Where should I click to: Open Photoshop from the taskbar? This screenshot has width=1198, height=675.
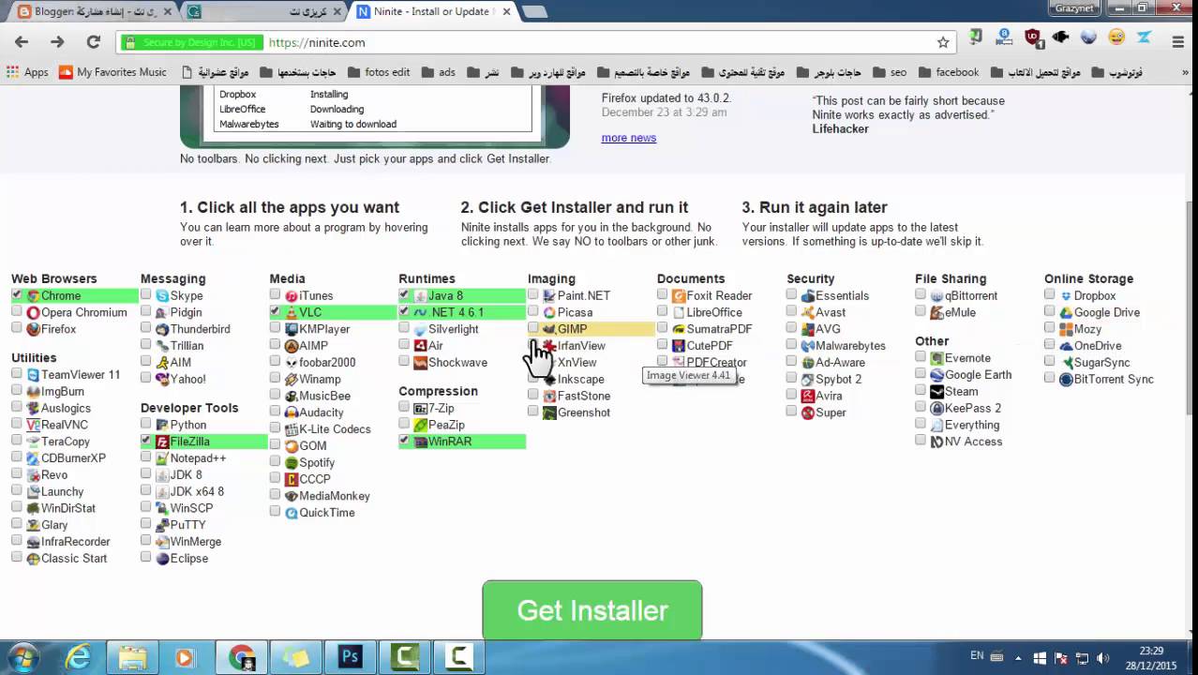click(350, 657)
